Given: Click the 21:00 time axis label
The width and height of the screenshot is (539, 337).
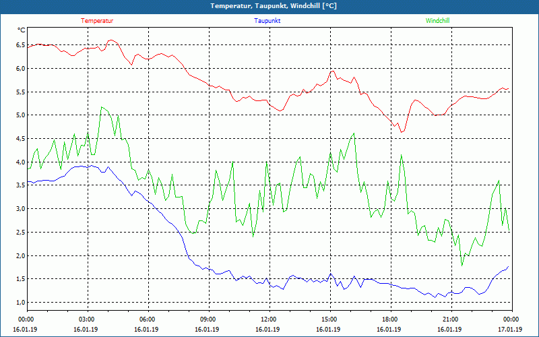Looking at the screenshot, I should [449, 319].
